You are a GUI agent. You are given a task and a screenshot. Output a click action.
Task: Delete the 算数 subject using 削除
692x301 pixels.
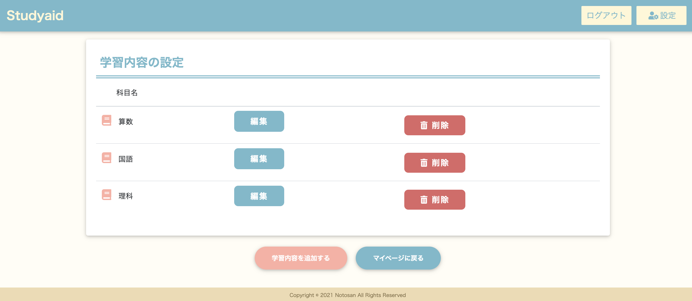click(x=434, y=126)
